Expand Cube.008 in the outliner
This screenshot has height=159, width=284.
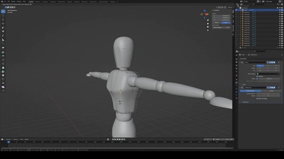[x=241, y=27]
